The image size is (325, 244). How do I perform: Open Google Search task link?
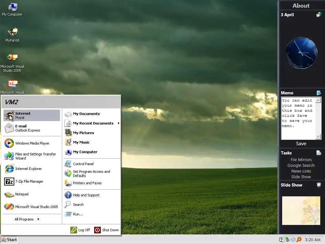(301, 165)
